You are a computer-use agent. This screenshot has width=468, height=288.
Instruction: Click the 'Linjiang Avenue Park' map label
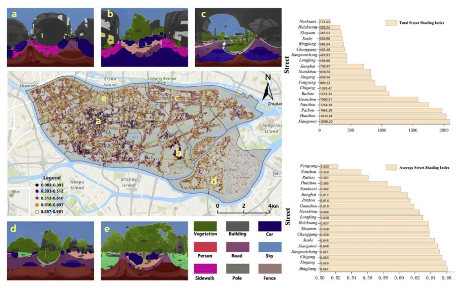tap(162, 80)
